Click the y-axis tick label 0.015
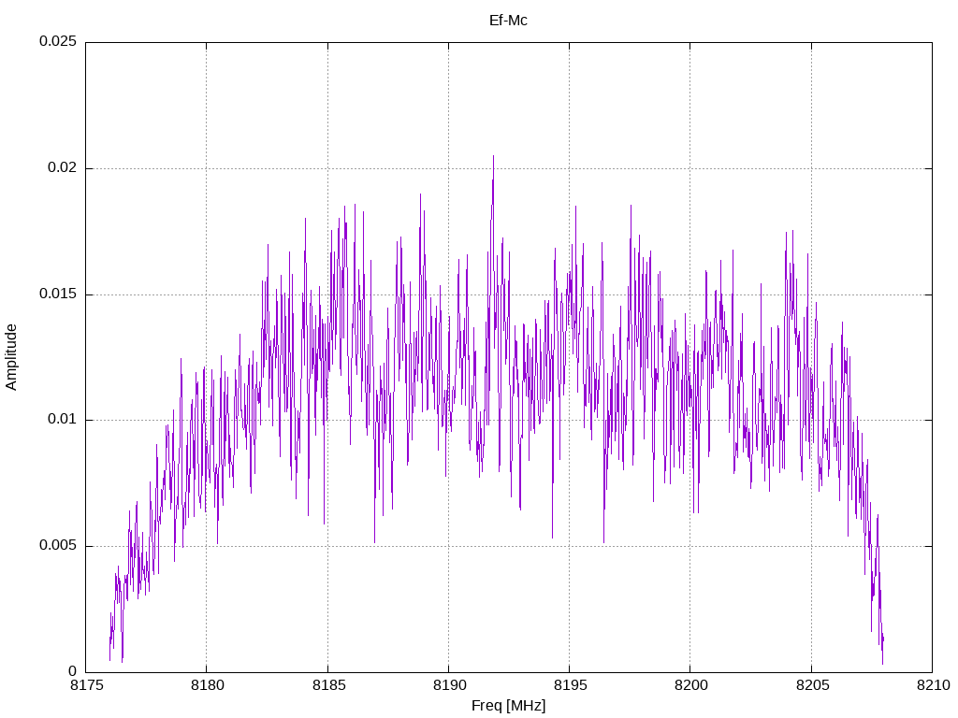This screenshot has height=718, width=958. 58,294
